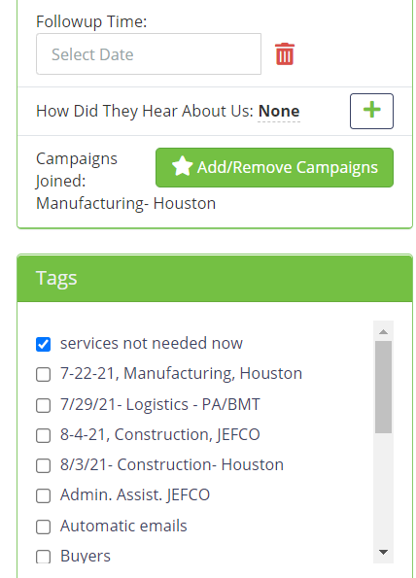Uncheck the 'services not needed now' tag
Screen dimensions: 416x578
(x=43, y=344)
